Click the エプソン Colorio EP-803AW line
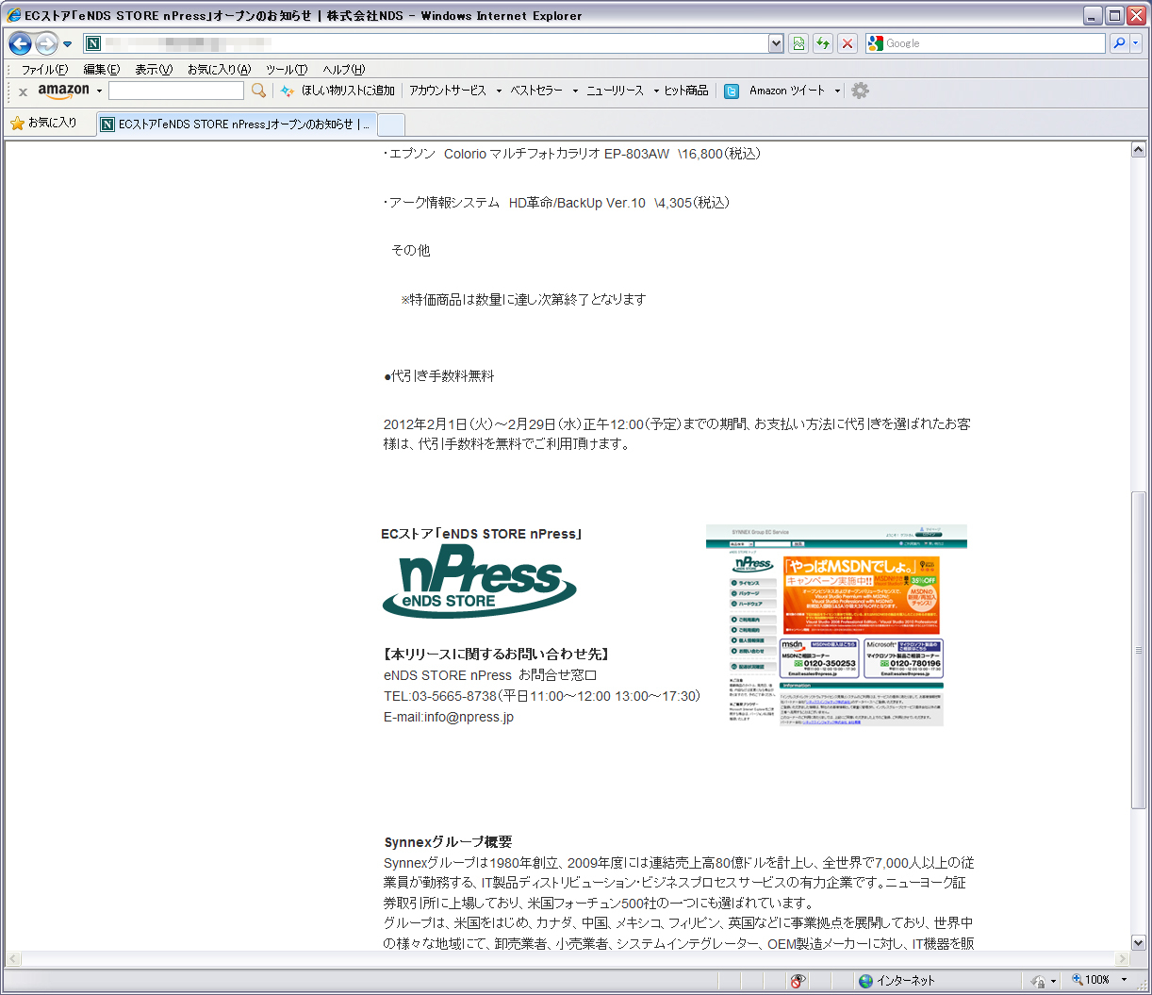This screenshot has height=995, width=1152. tap(571, 154)
